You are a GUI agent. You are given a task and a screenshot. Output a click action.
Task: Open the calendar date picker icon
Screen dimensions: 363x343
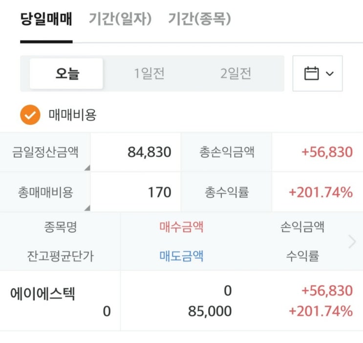[311, 74]
